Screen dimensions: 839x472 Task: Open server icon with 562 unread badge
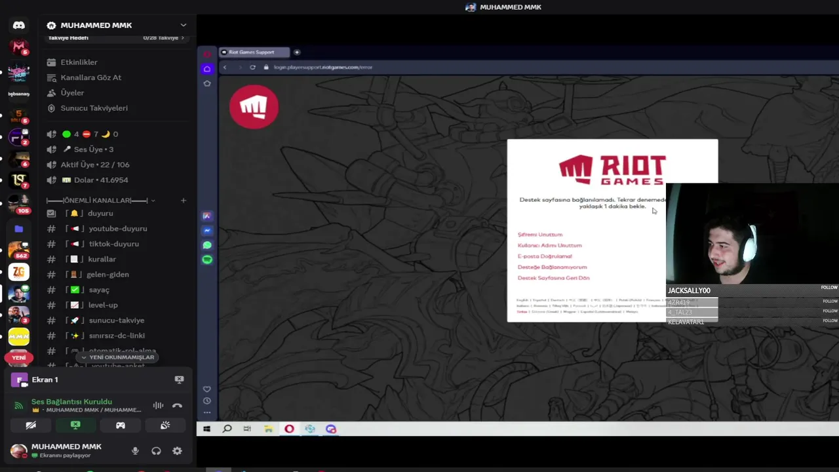point(18,250)
